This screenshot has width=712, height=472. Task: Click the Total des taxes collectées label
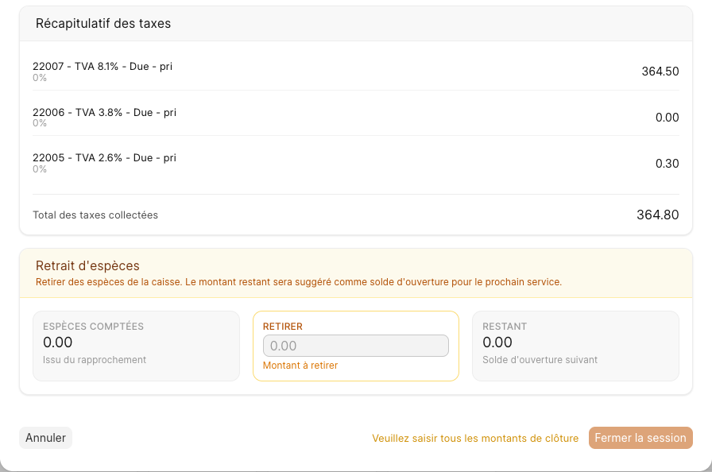[95, 215]
